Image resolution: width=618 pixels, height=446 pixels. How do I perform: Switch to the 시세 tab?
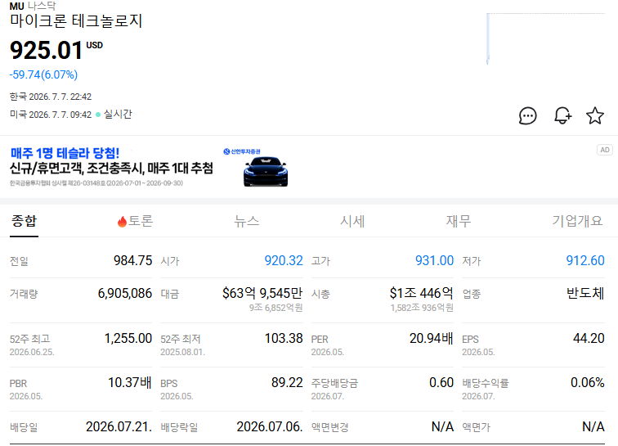tap(352, 221)
